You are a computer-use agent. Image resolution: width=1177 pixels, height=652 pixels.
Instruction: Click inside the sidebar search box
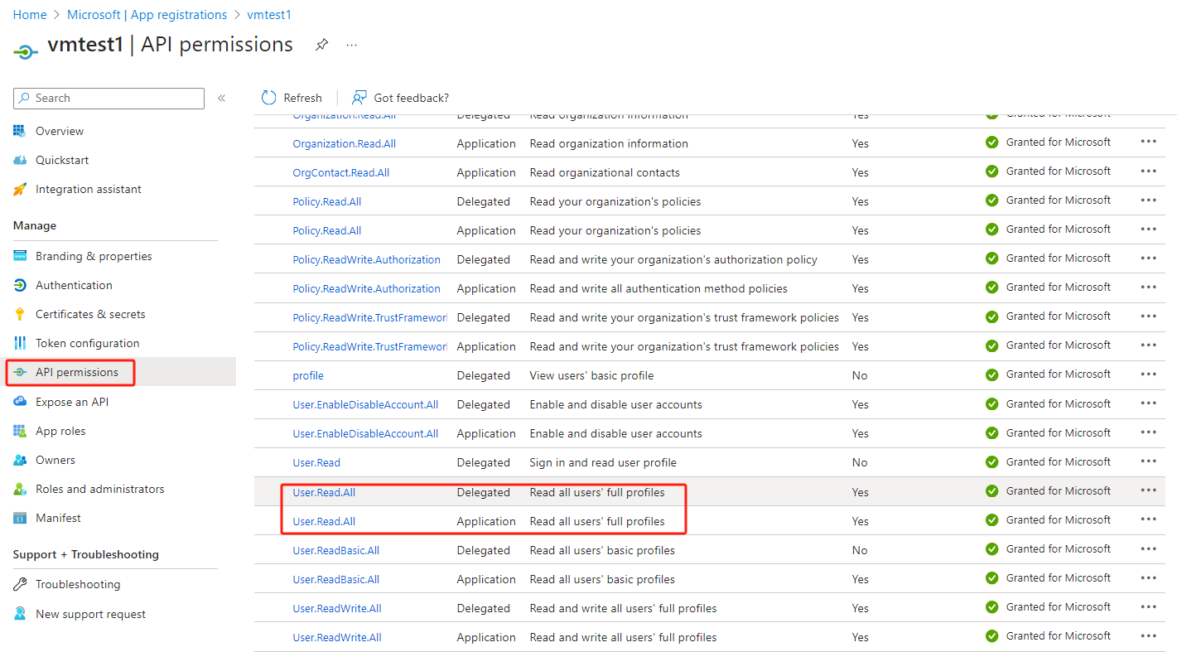[x=108, y=98]
